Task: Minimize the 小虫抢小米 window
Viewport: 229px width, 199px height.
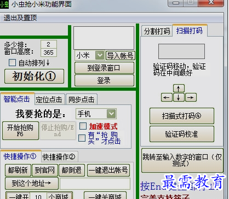Action: [176, 3]
